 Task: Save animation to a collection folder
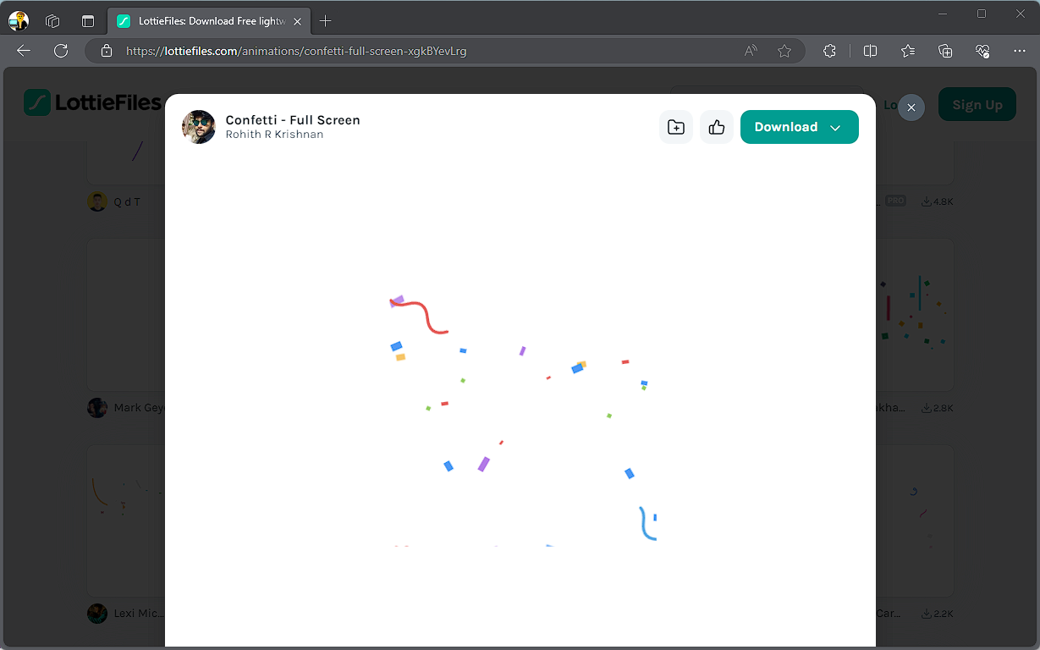click(x=676, y=127)
